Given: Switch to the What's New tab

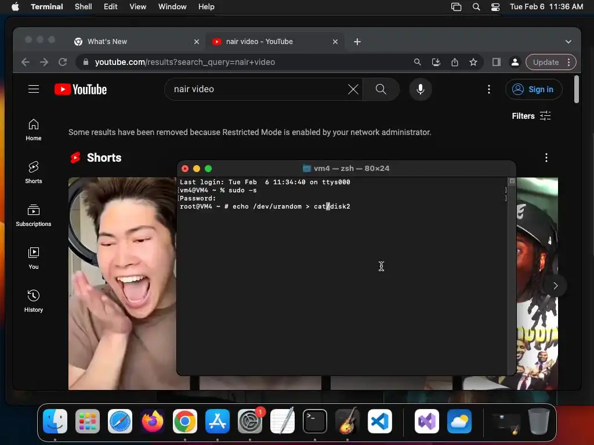Looking at the screenshot, I should tap(136, 42).
